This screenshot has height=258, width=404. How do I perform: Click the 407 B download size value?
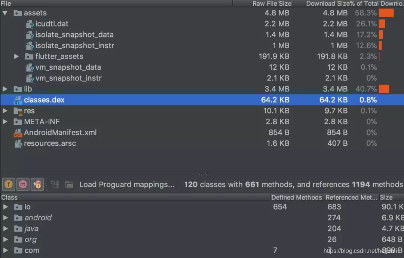337,143
